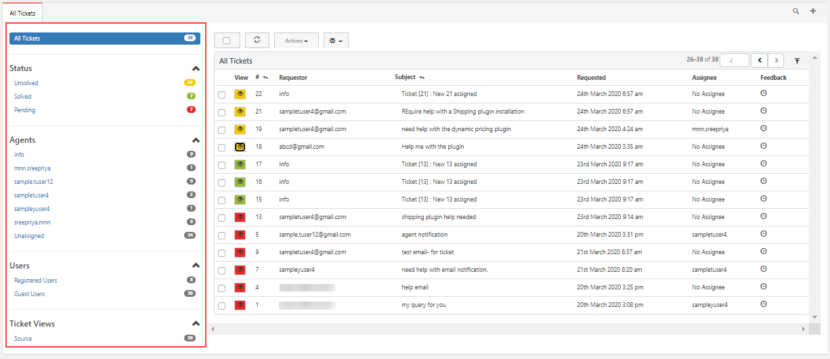830x359 pixels.
Task: Open subject 'shipping plugin help needed'
Action: pyautogui.click(x=439, y=217)
